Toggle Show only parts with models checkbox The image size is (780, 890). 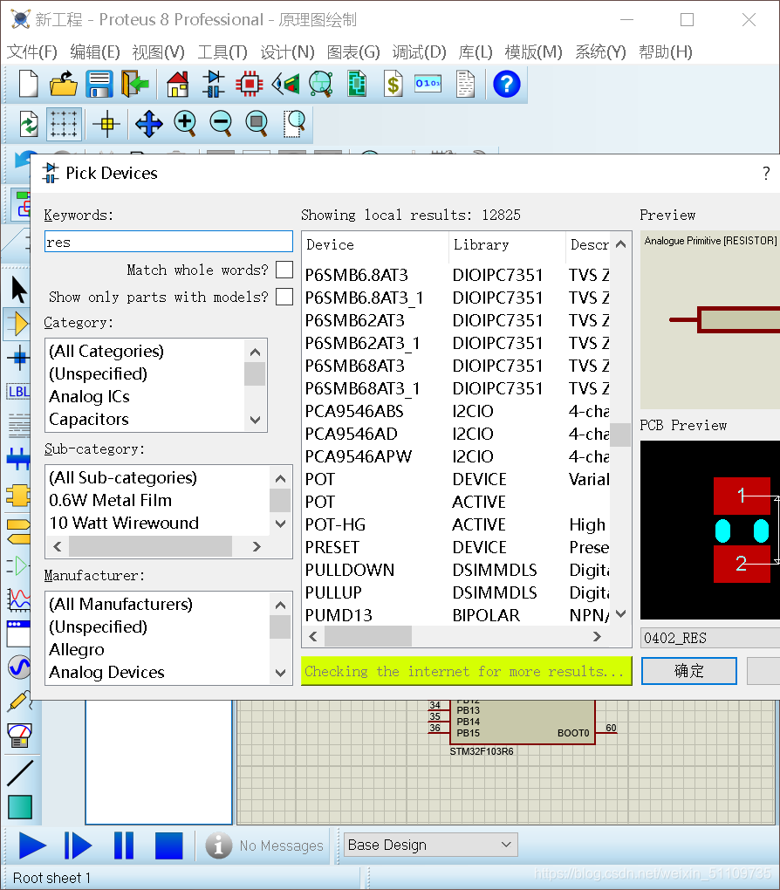coord(284,297)
